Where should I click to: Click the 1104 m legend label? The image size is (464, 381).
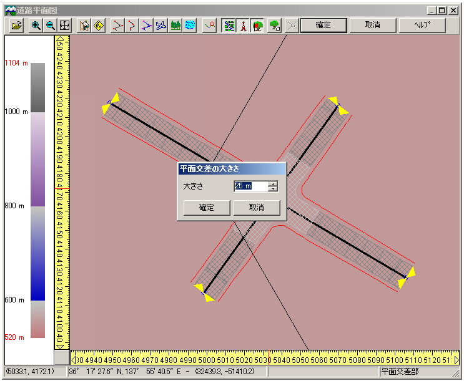coord(16,63)
